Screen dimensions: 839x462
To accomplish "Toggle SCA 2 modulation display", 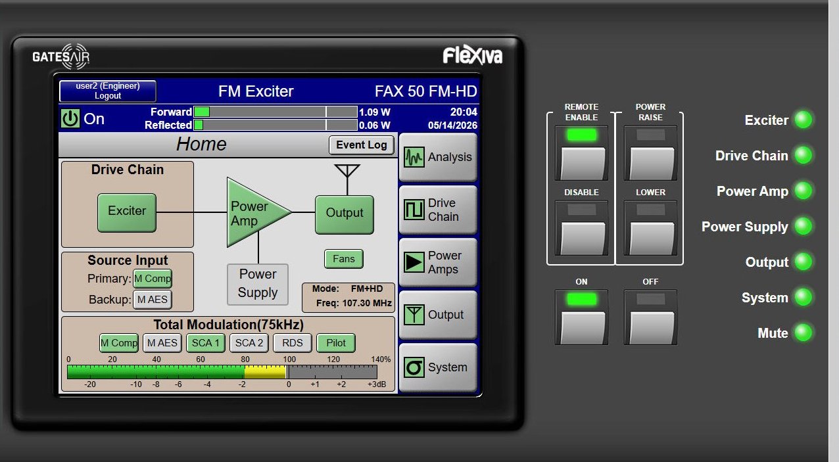I will 249,342.
